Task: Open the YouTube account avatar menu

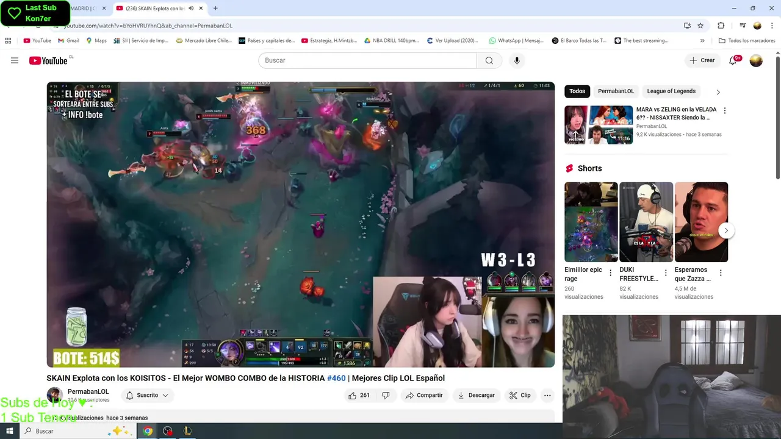Action: coord(756,60)
